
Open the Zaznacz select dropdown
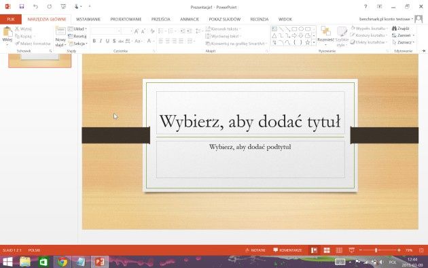(x=404, y=42)
